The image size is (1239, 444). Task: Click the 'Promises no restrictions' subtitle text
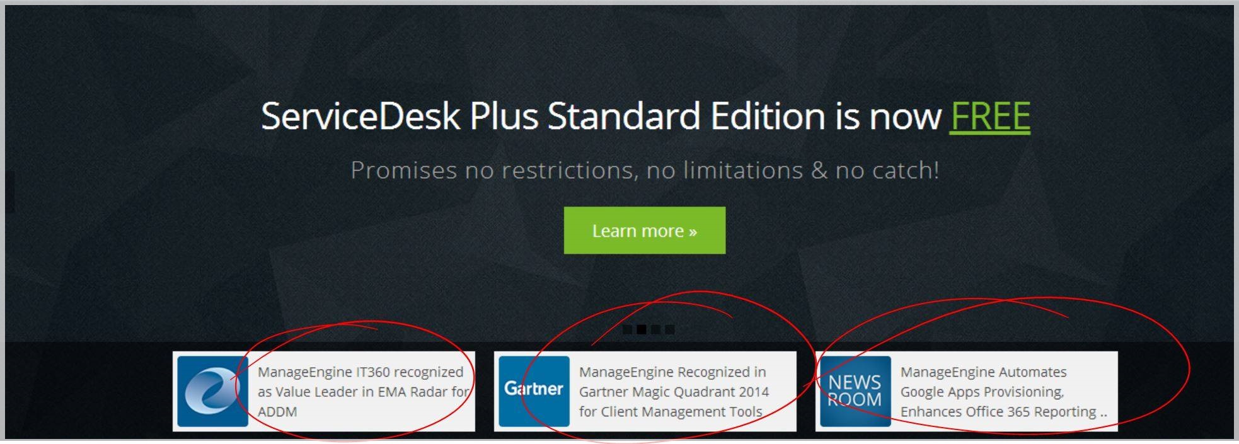[x=645, y=170]
